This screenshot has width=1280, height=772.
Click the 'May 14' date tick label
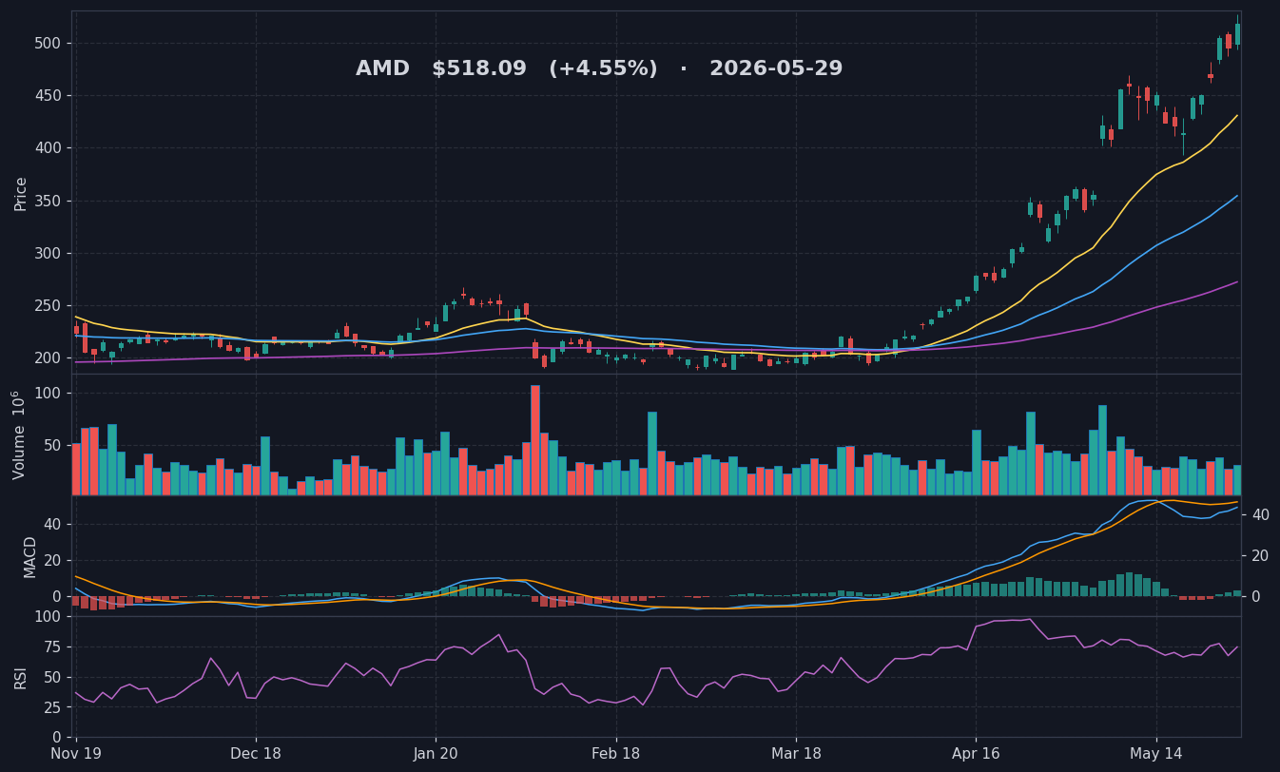(1156, 754)
